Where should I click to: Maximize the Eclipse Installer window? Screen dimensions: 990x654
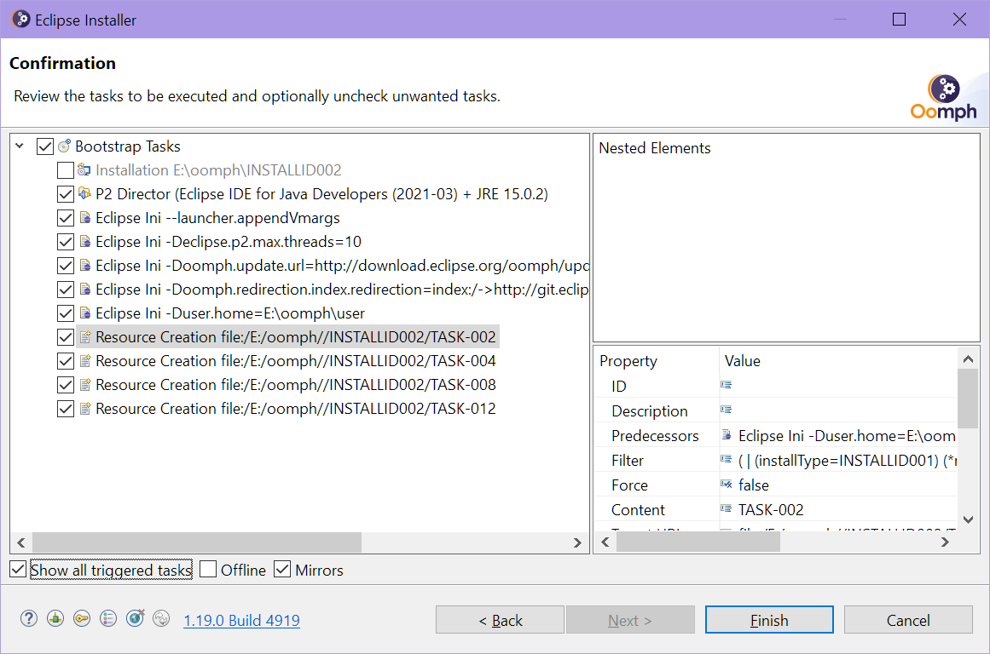pyautogui.click(x=899, y=20)
